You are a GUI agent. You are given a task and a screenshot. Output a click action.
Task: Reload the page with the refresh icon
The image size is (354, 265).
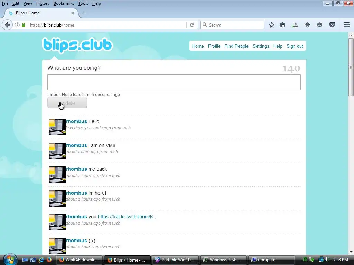[192, 25]
